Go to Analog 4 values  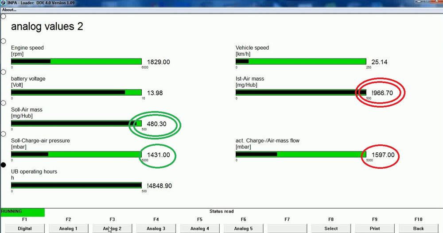200,229
